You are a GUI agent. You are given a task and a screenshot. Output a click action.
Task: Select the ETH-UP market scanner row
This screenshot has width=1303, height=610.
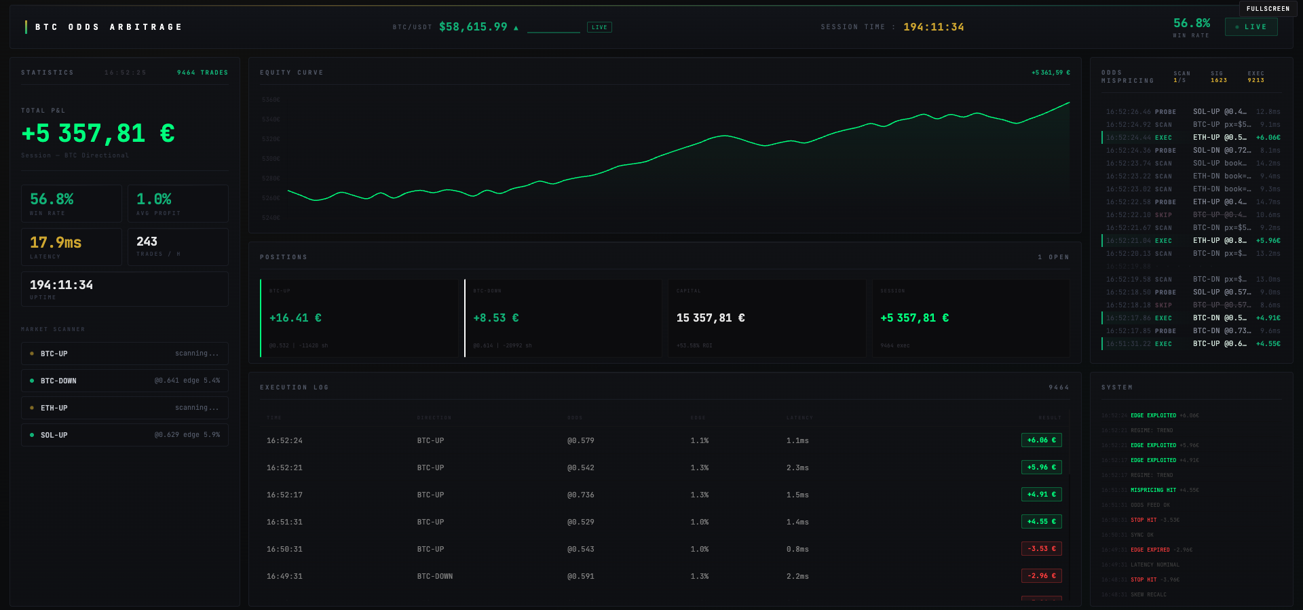coord(125,408)
